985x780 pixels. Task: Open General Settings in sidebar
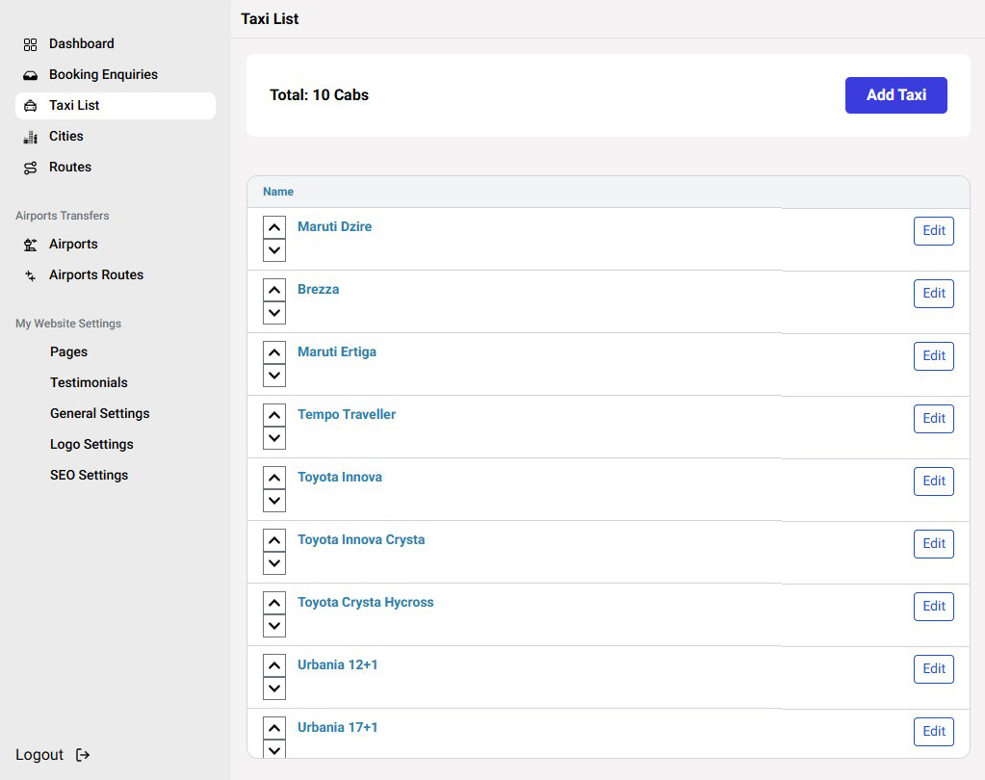pos(100,413)
